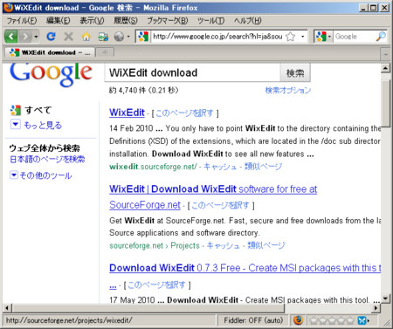This screenshot has width=393, height=329.
Task: Open the ブックマーク(B) menu
Action: [168, 21]
